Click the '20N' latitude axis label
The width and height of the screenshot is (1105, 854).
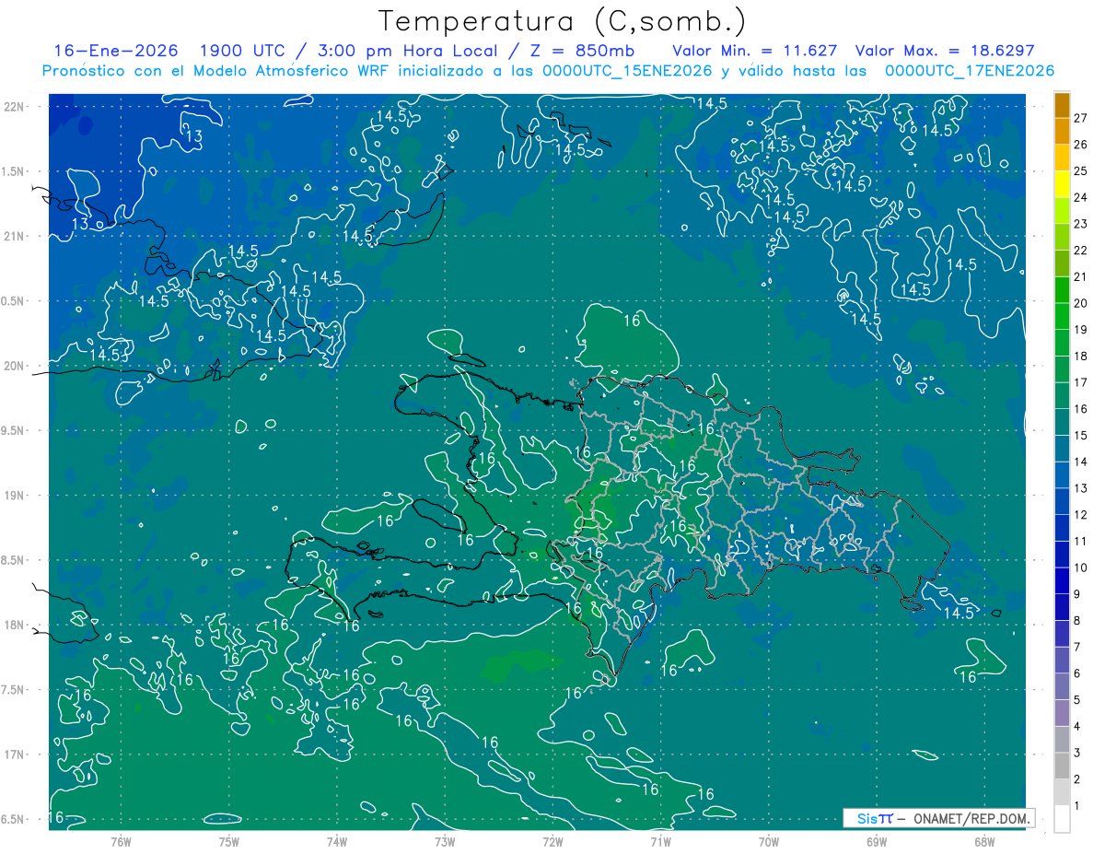[x=15, y=366]
